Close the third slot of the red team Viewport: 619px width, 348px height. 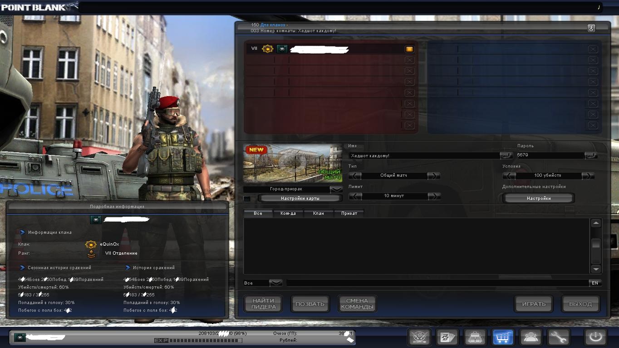pos(409,71)
